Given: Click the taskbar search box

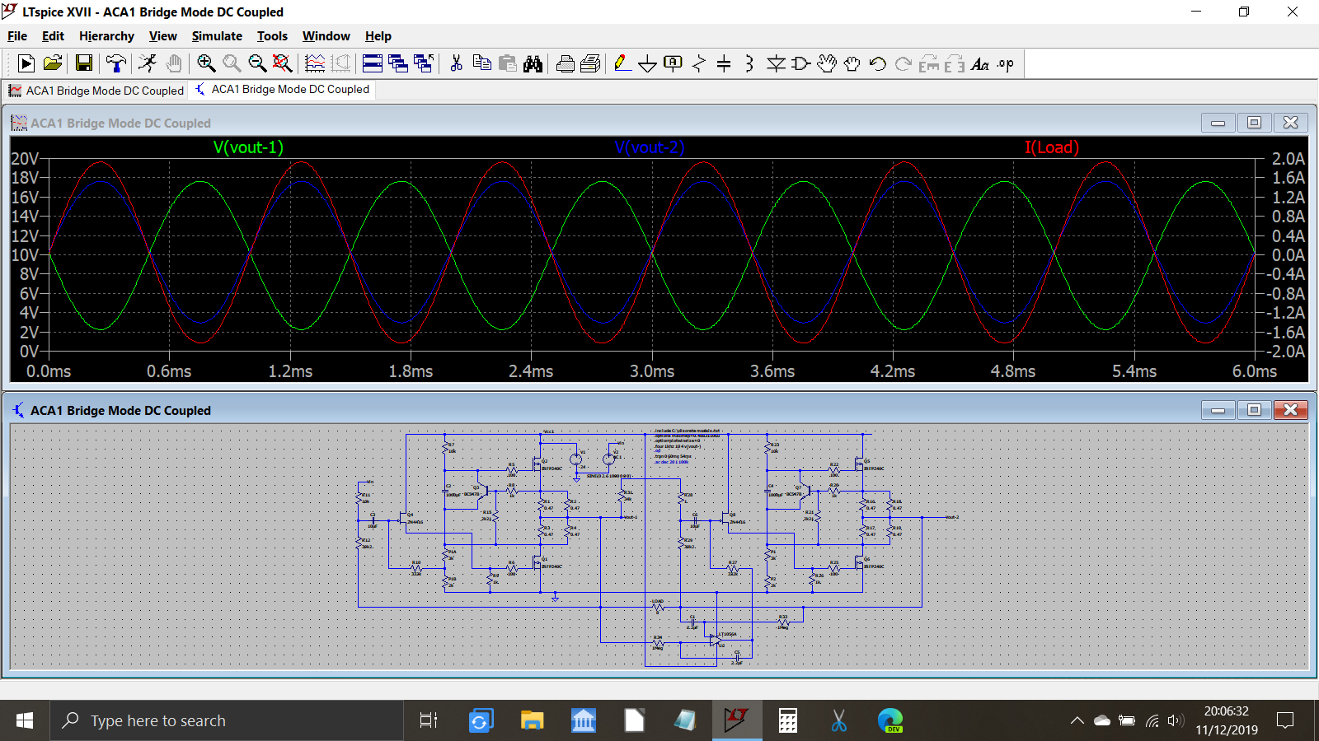Looking at the screenshot, I should 227,720.
